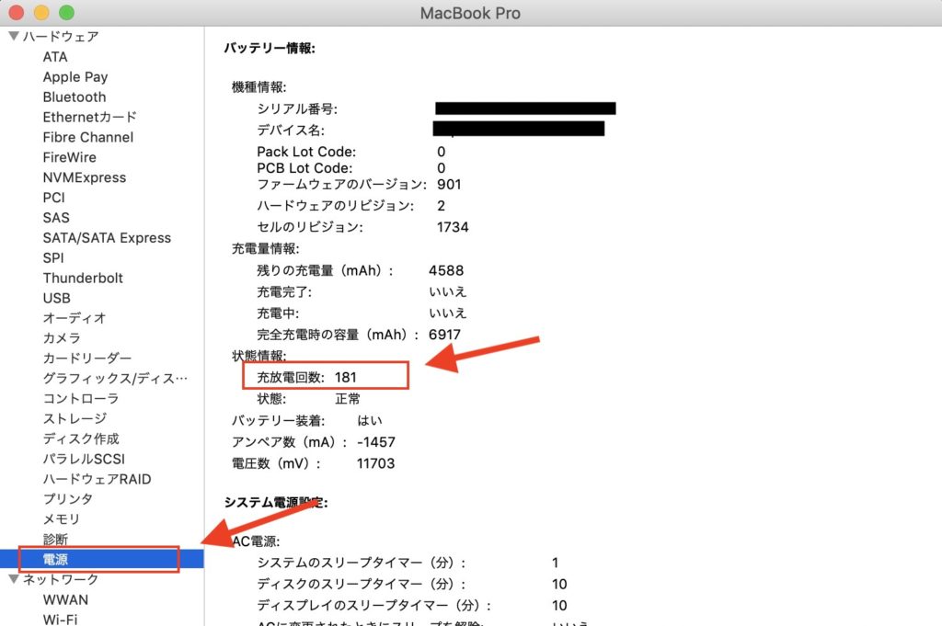Screen dimensions: 942x626
Task: Click the Wi-Fi network item
Action: [60, 619]
